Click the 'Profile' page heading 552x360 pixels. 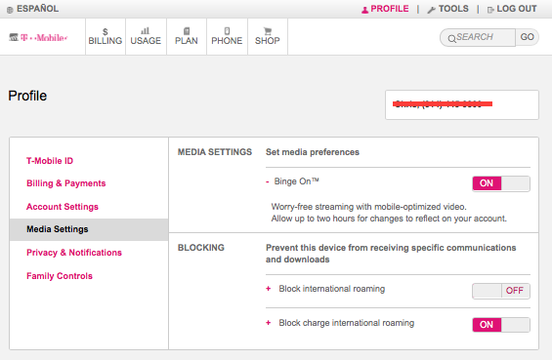pos(27,96)
